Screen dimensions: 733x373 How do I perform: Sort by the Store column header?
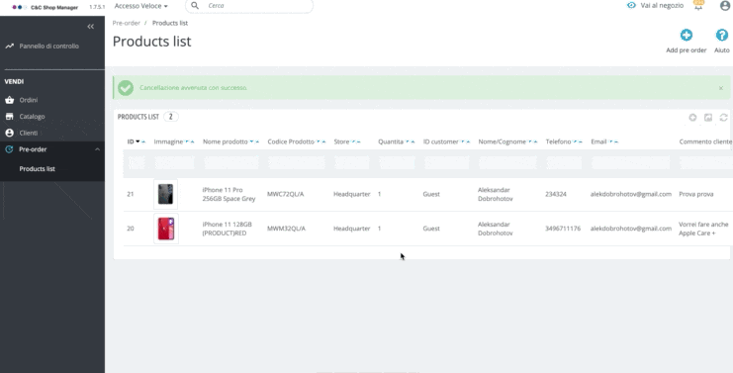tap(341, 141)
